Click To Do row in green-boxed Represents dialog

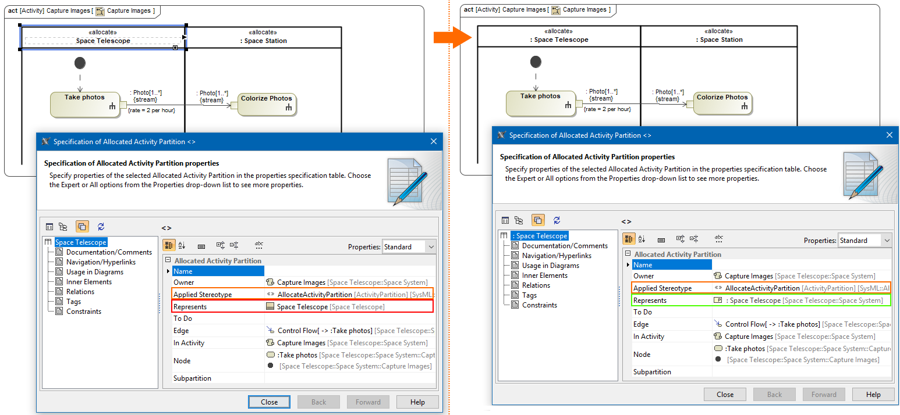(x=761, y=312)
